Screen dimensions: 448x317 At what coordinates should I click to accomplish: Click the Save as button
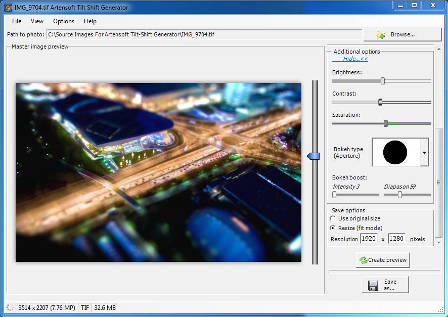385,285
